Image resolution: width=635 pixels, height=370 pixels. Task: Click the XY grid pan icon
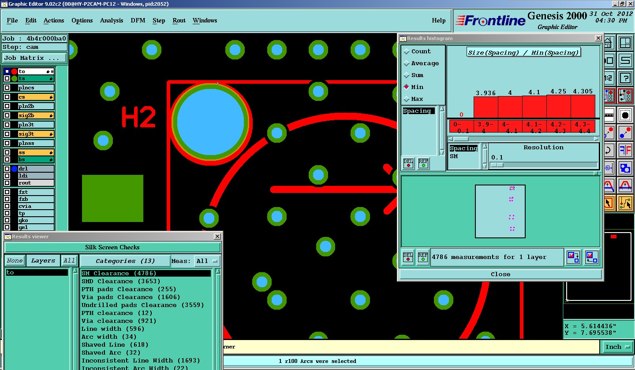pyautogui.click(x=625, y=43)
